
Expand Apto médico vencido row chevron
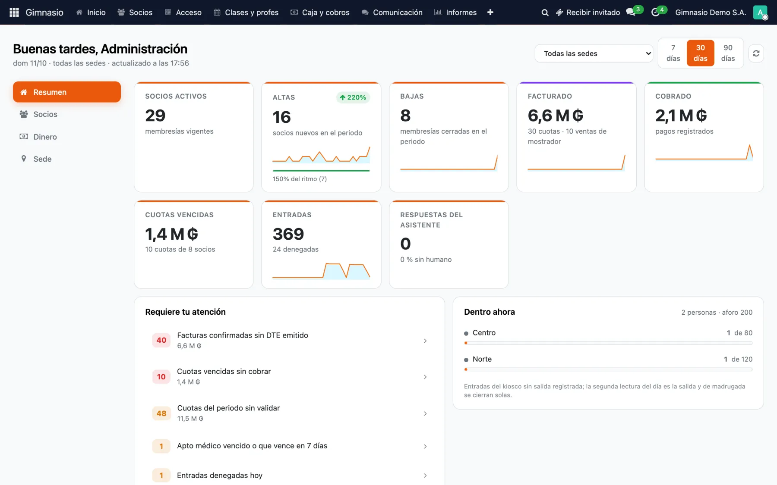(x=425, y=446)
